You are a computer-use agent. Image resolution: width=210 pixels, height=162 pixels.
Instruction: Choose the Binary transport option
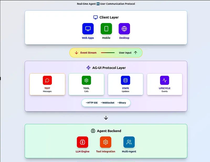122,103
